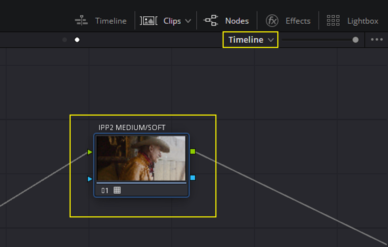Select the IPP2 MEDIUM/SOFT node thumbnail
The image size is (388, 247).
pos(141,158)
